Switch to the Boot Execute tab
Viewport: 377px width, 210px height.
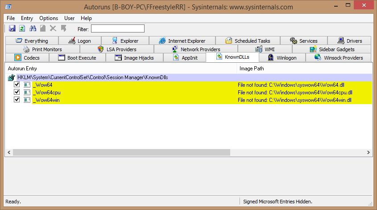tap(77, 58)
